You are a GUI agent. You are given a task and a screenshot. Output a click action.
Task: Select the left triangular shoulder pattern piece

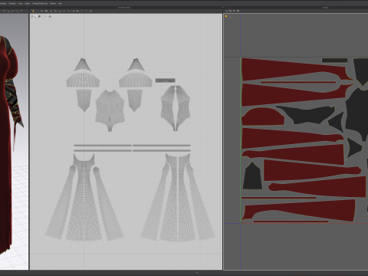pyautogui.click(x=82, y=65)
